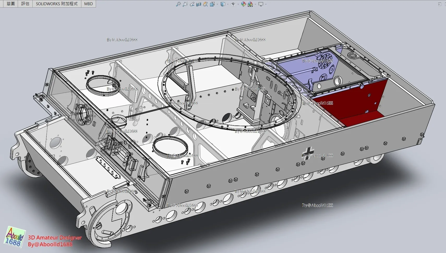Switch to the MBD tab
This screenshot has width=446, height=253.
coord(88,4)
